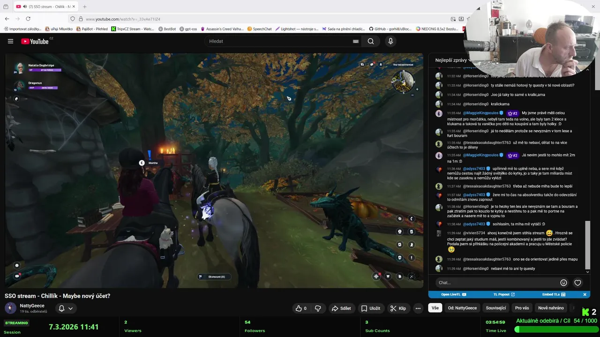Dislike the video with thumbs down
The width and height of the screenshot is (600, 337).
pyautogui.click(x=318, y=308)
